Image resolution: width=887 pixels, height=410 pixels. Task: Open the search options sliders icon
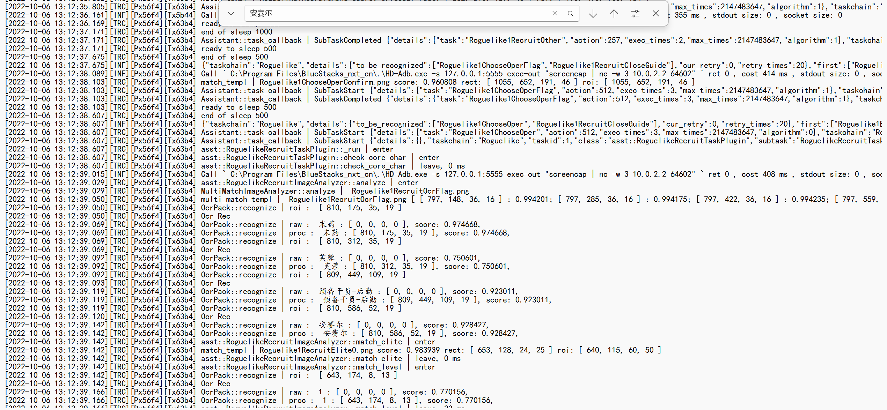point(635,14)
